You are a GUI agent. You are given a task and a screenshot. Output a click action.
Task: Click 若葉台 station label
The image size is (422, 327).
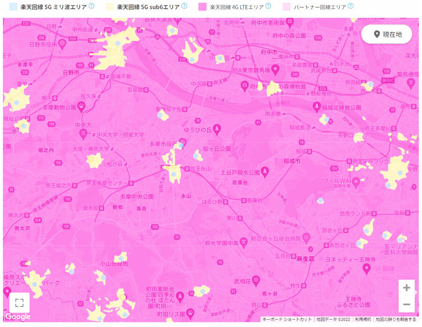[x=255, y=201]
